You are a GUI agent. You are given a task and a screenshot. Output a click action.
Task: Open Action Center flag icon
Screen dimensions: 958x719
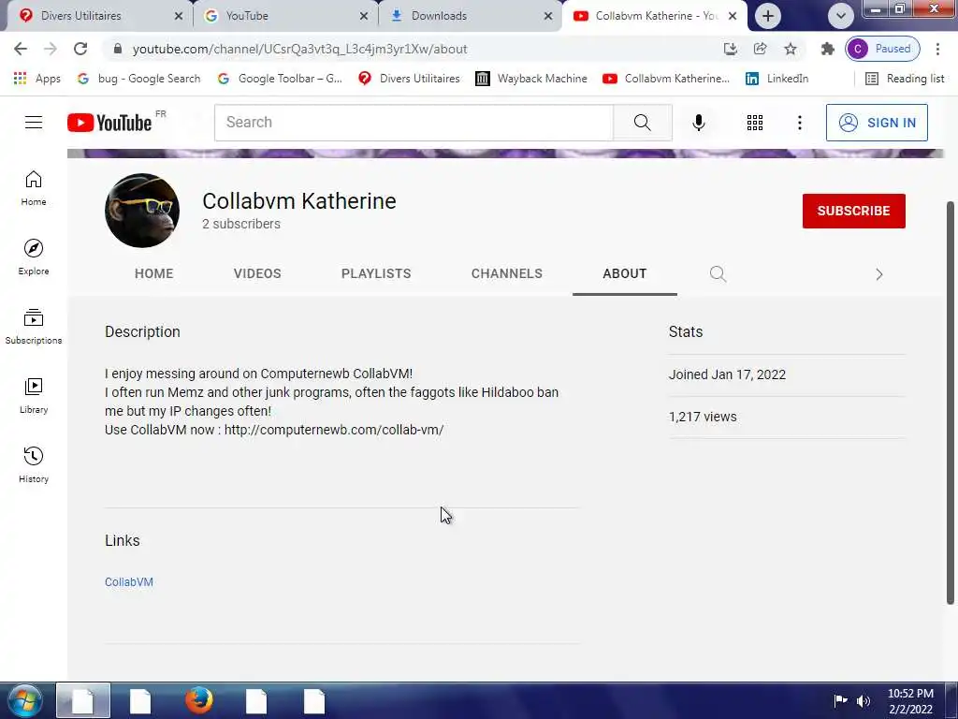tap(841, 700)
